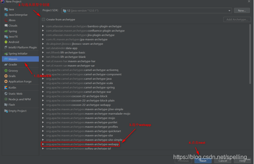The height and width of the screenshot is (164, 254).
Task: Enable Create from archetype checkbox
Action: click(x=43, y=19)
